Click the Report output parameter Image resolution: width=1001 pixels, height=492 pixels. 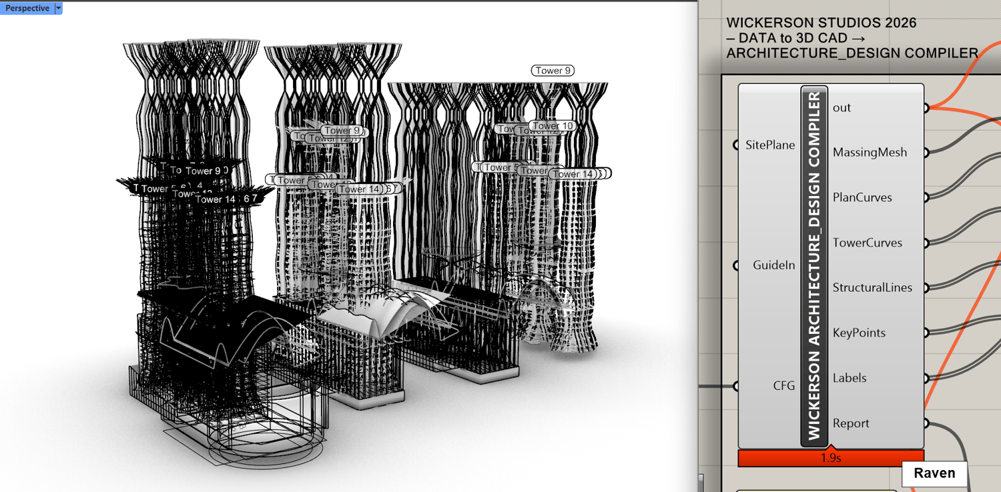coord(851,423)
